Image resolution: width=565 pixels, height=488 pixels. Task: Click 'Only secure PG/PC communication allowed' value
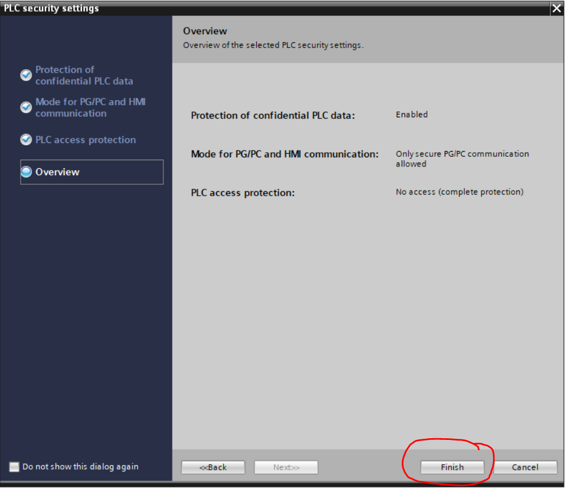tap(462, 158)
